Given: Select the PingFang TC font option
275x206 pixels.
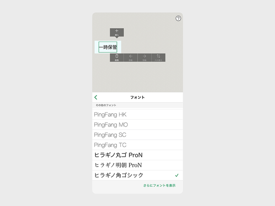Looking at the screenshot, I should pos(137,145).
